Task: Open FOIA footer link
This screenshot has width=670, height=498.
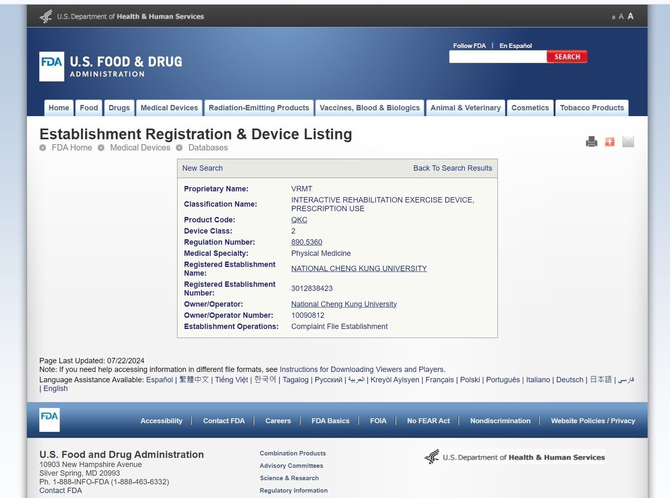Action: point(378,421)
